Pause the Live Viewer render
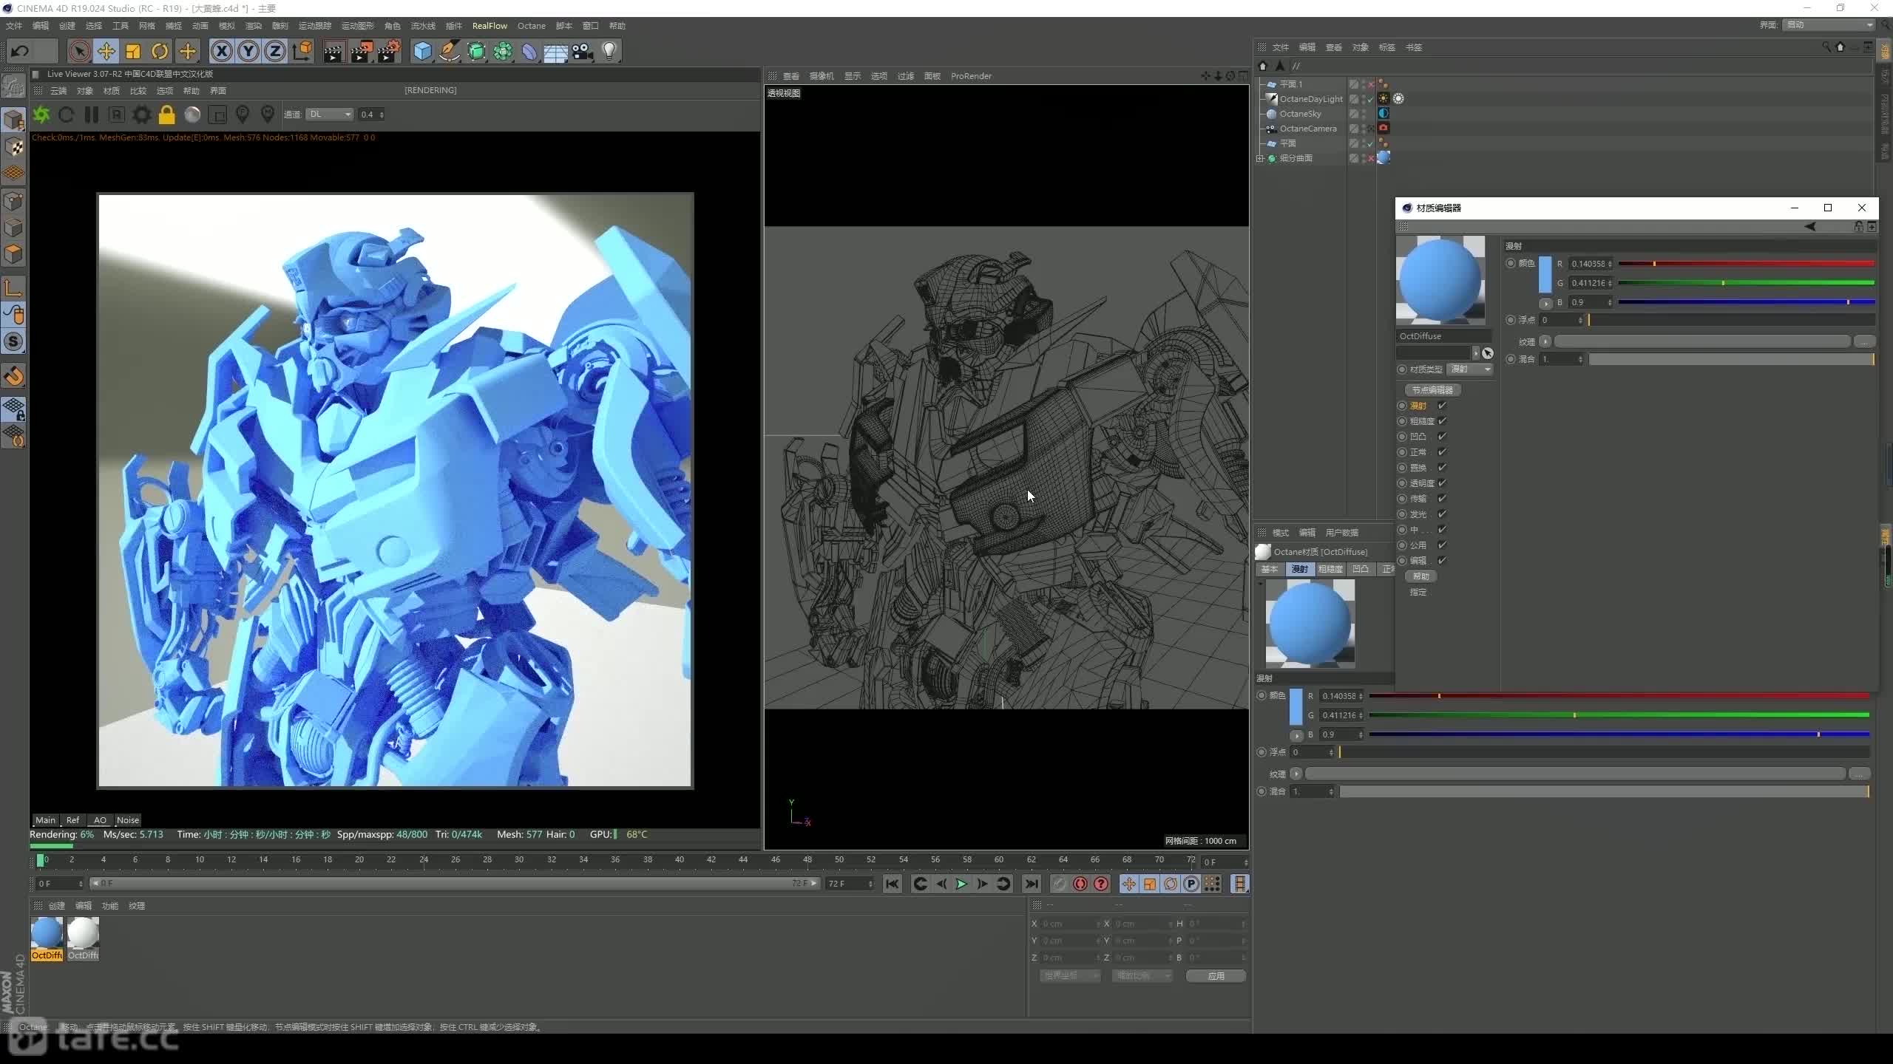Image resolution: width=1893 pixels, height=1064 pixels. point(92,115)
